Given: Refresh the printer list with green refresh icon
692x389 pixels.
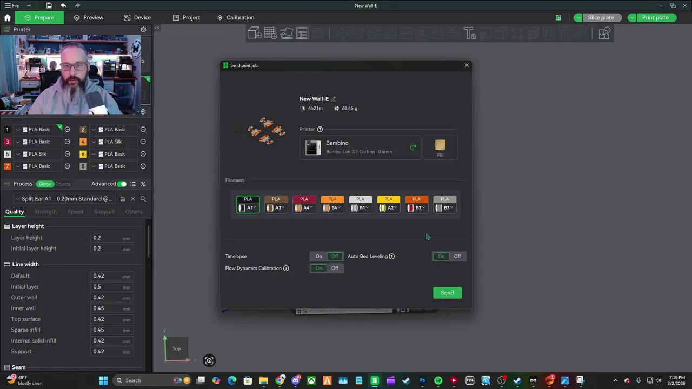Looking at the screenshot, I should (413, 147).
